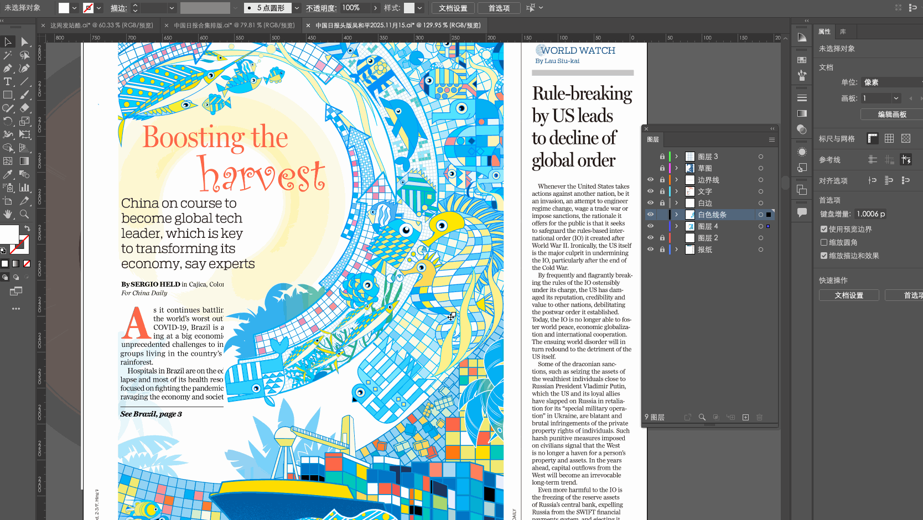
Task: Choose the Rectangle tool
Action: tap(8, 95)
